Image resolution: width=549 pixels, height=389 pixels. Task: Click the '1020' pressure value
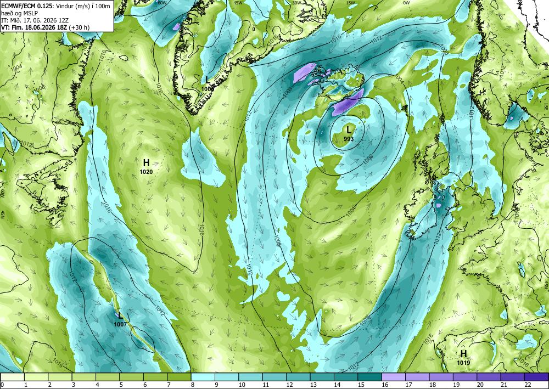146,172
